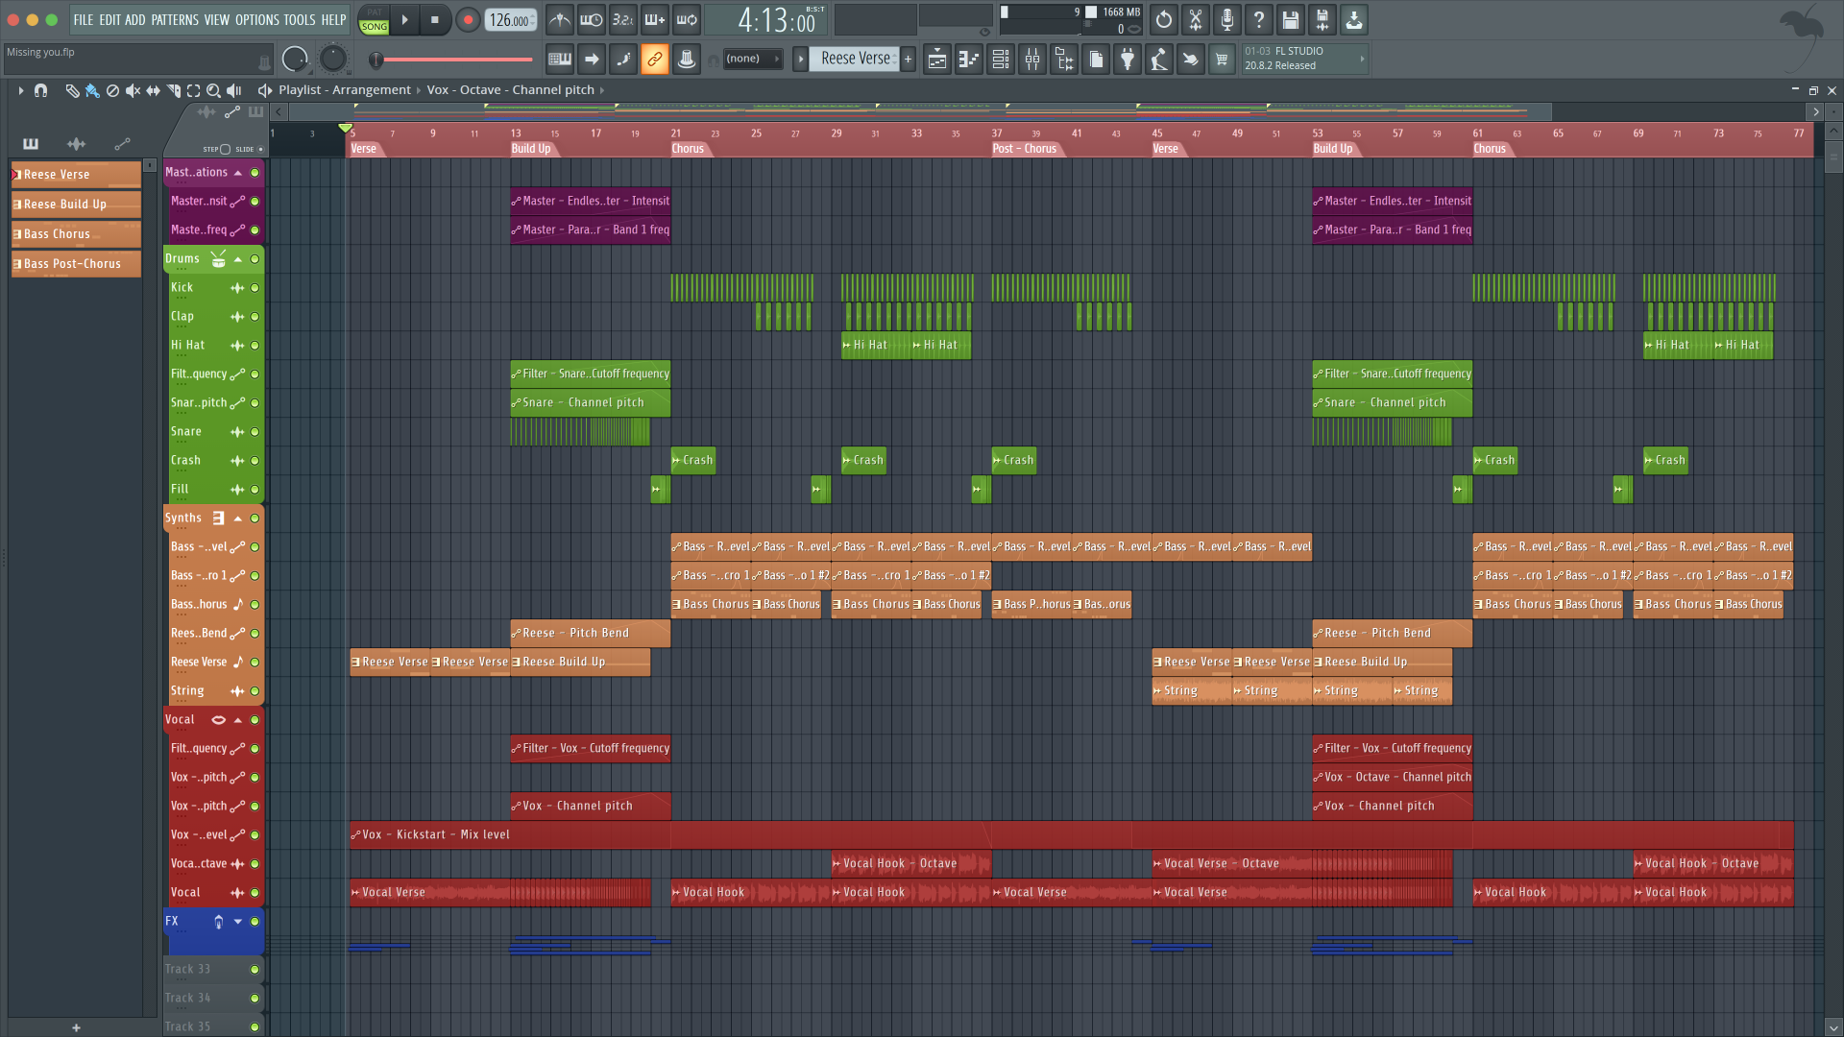
Task: Open the EDIT menu
Action: 109,19
